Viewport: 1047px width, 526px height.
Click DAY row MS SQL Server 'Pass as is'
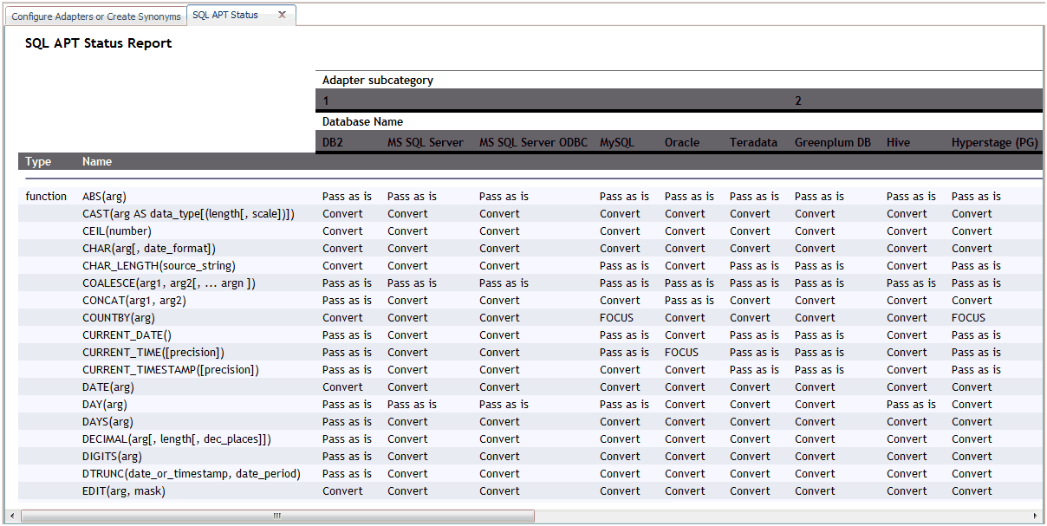(412, 404)
